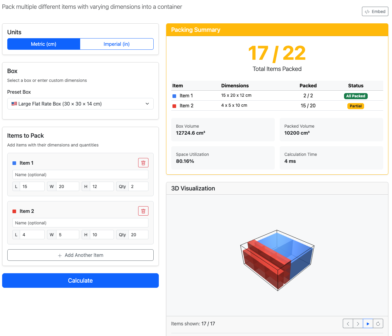Play the packing animation
The height and width of the screenshot is (336, 392).
[x=368, y=324]
